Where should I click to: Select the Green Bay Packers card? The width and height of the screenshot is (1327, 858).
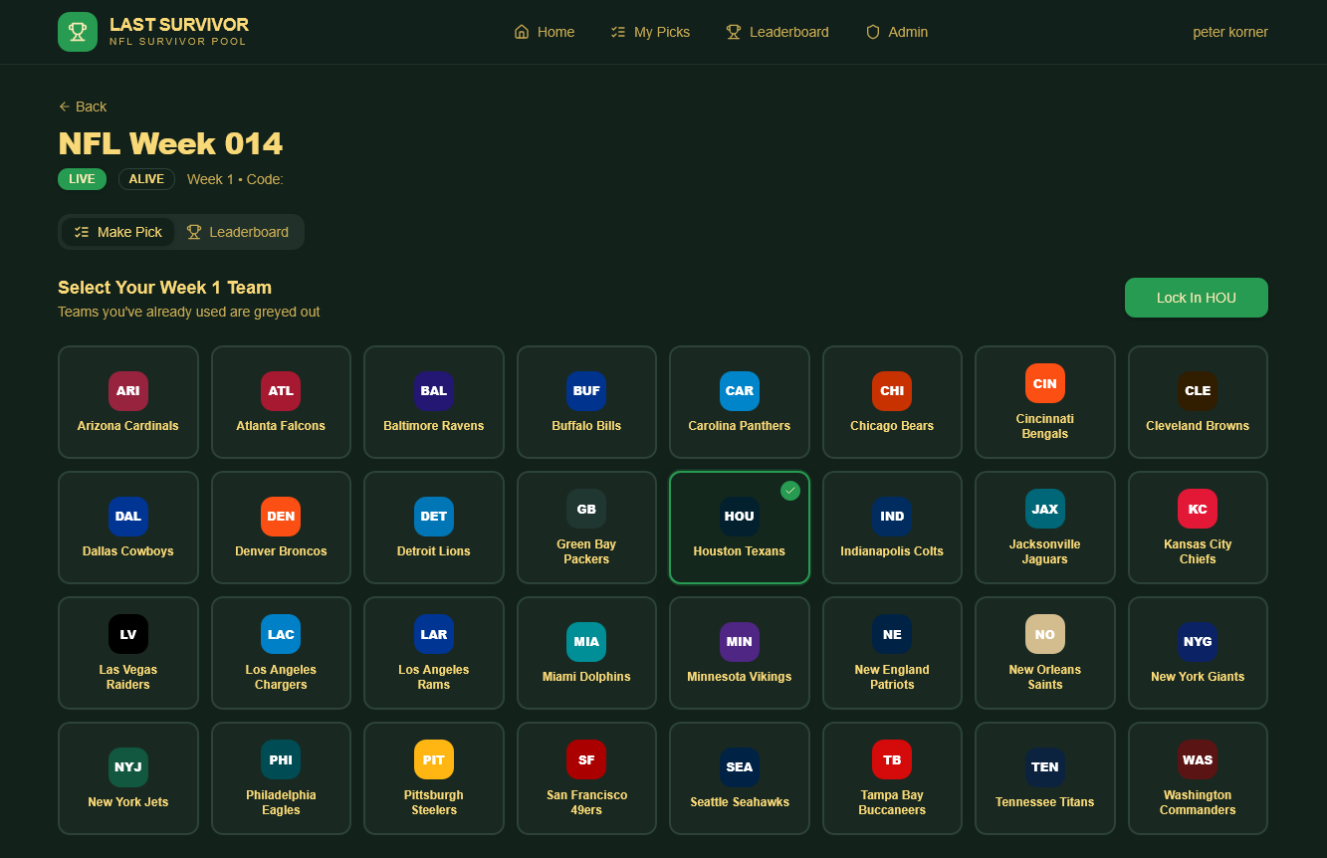586,528
